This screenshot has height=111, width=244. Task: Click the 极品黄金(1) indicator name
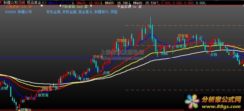[x=37, y=3]
